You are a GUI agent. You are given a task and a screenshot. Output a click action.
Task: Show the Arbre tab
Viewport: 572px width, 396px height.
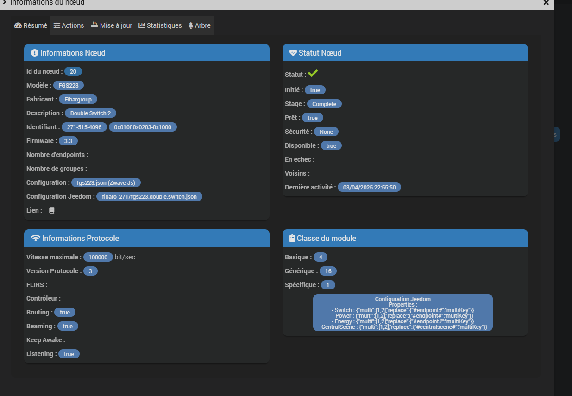pos(199,25)
